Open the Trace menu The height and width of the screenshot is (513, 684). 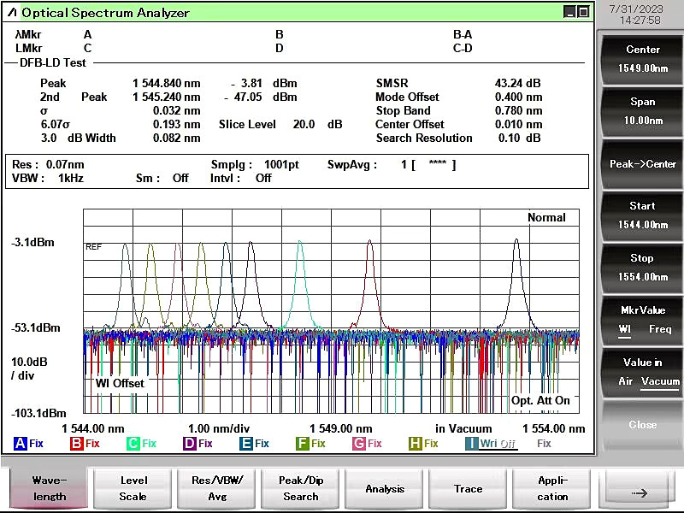click(x=469, y=488)
